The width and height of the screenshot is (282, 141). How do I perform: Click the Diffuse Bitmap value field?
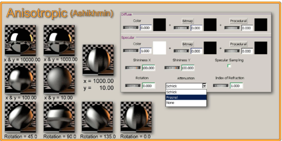pos(197,28)
